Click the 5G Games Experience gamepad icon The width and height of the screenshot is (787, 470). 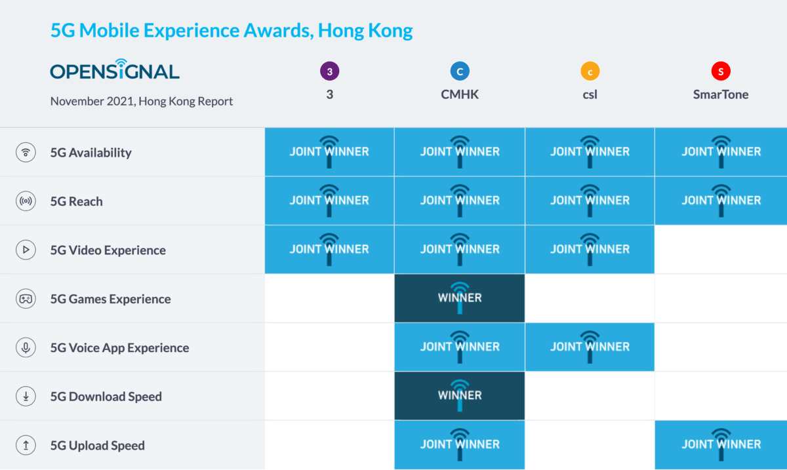pos(26,299)
